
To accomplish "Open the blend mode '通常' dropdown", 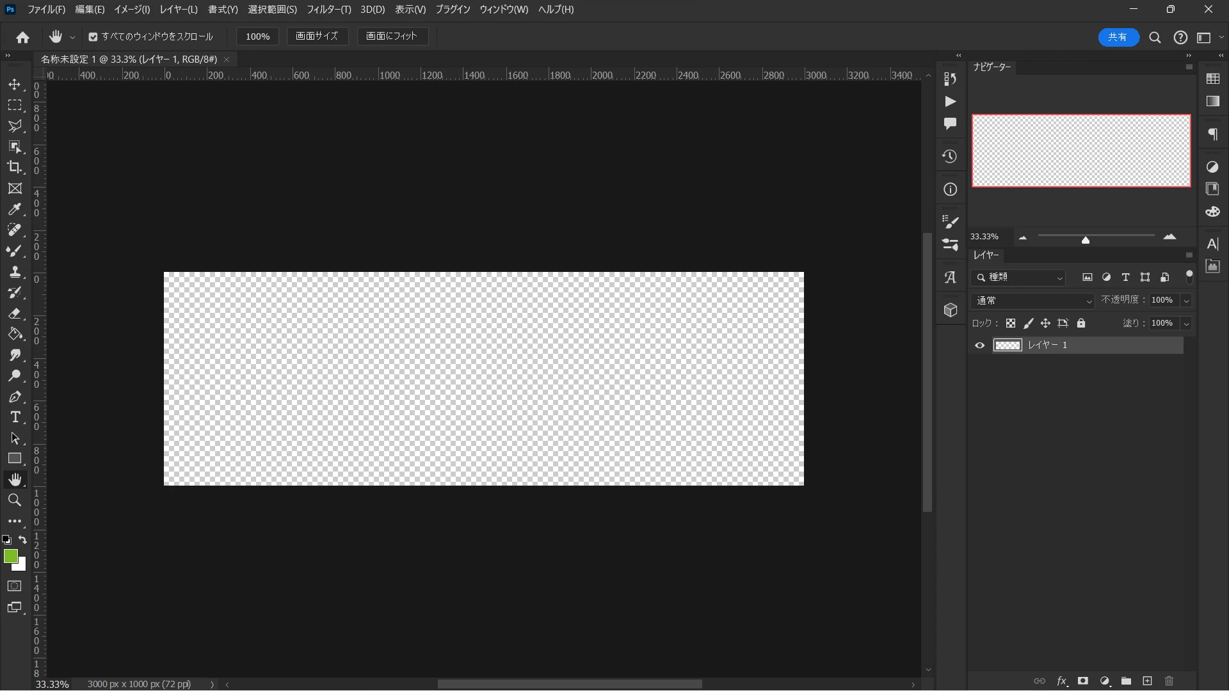I will [x=1033, y=301].
